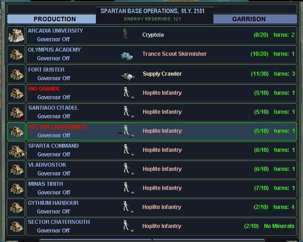
Task: Toggle the governor for Fort Buster
Action: click(x=53, y=78)
